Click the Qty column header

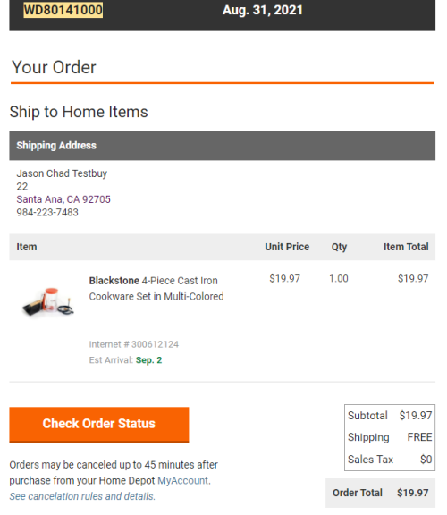tap(339, 247)
